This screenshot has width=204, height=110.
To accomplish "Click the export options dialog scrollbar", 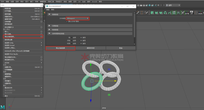I will coord(134,25).
